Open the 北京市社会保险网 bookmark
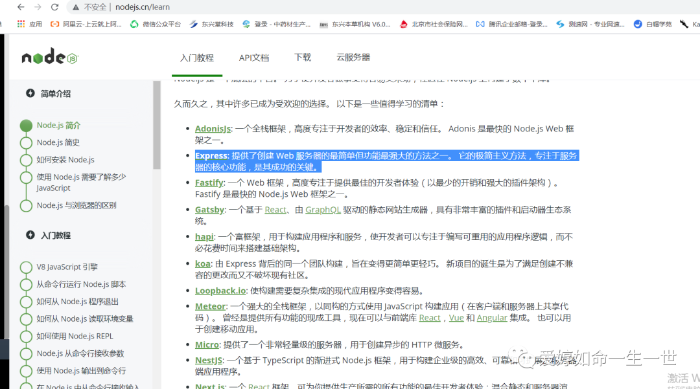Image resolution: width=700 pixels, height=389 pixels. (x=434, y=24)
